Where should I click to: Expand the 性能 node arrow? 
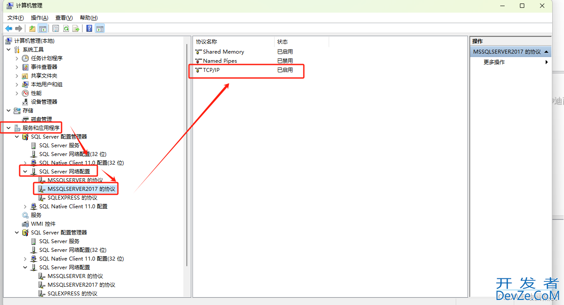pyautogui.click(x=17, y=93)
